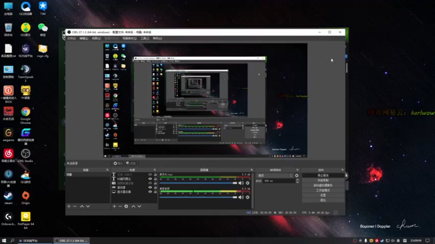
Task: Step the 时长 300 ms duration spinner
Action: tap(297, 181)
